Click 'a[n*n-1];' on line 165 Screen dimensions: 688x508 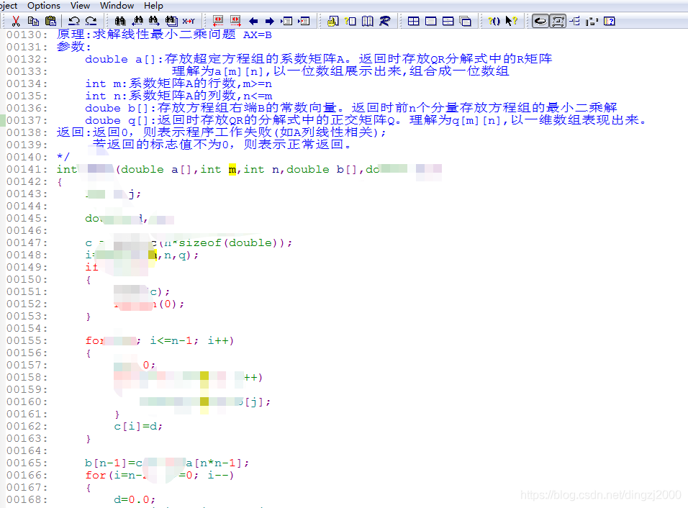coord(217,463)
